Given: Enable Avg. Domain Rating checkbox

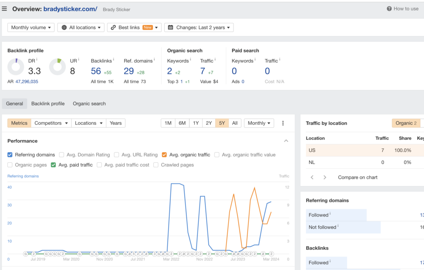Looking at the screenshot, I should click(62, 155).
